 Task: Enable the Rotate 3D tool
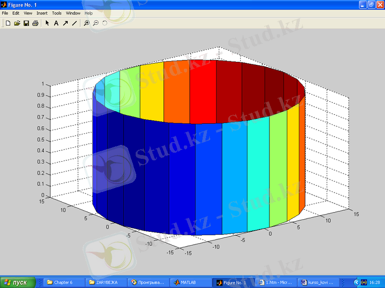click(105, 23)
